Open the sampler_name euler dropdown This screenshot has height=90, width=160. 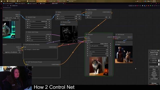pos(99,52)
